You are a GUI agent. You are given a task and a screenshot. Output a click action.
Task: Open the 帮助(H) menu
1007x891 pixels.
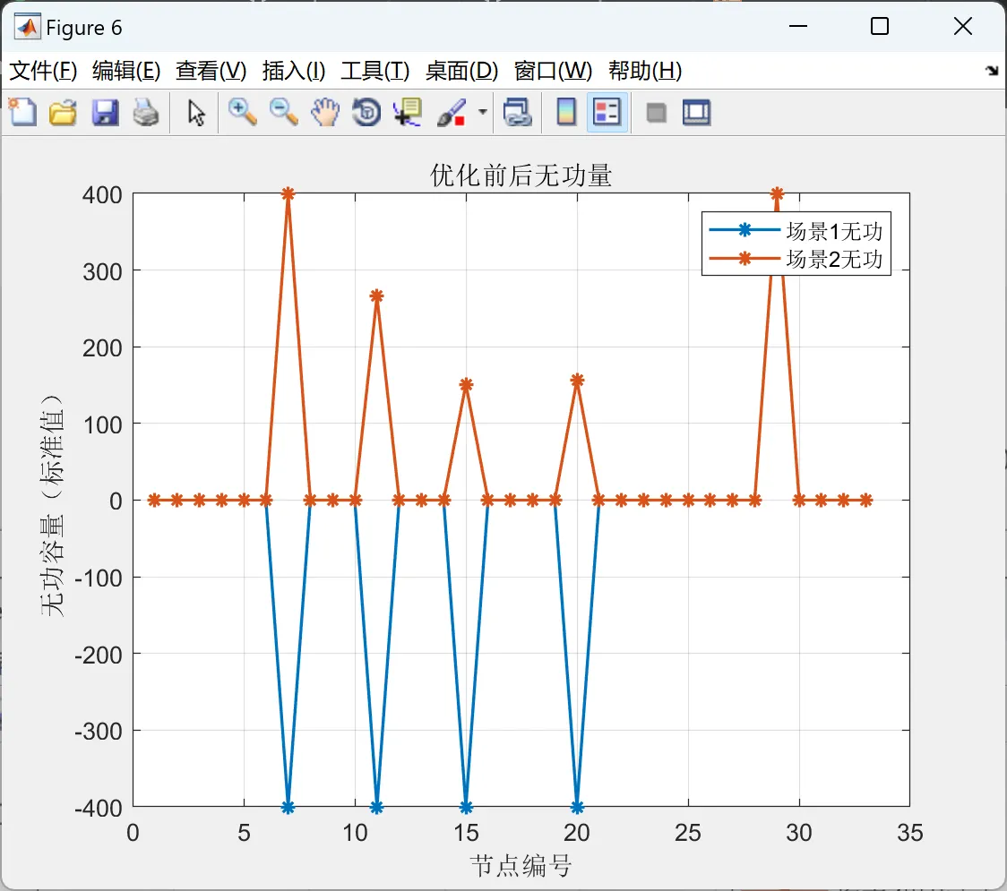pos(645,71)
